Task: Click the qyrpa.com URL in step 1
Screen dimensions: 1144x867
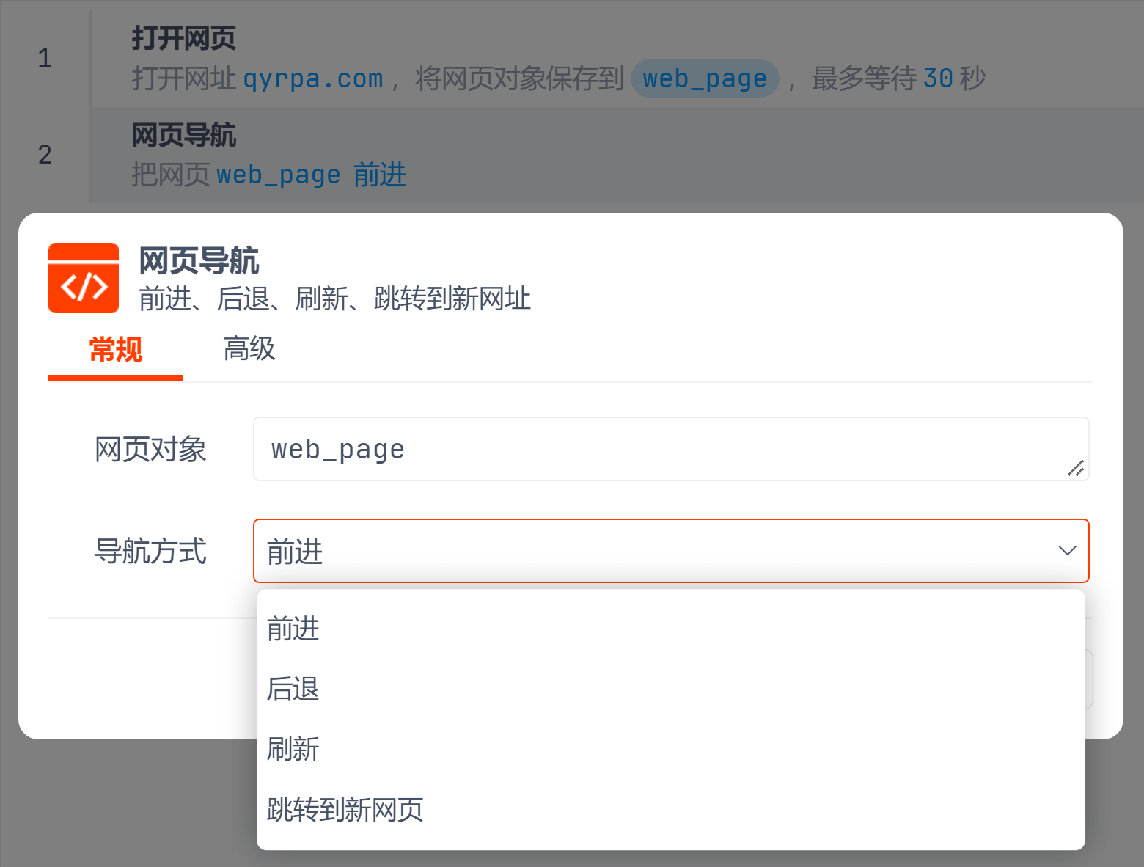Action: tap(313, 78)
